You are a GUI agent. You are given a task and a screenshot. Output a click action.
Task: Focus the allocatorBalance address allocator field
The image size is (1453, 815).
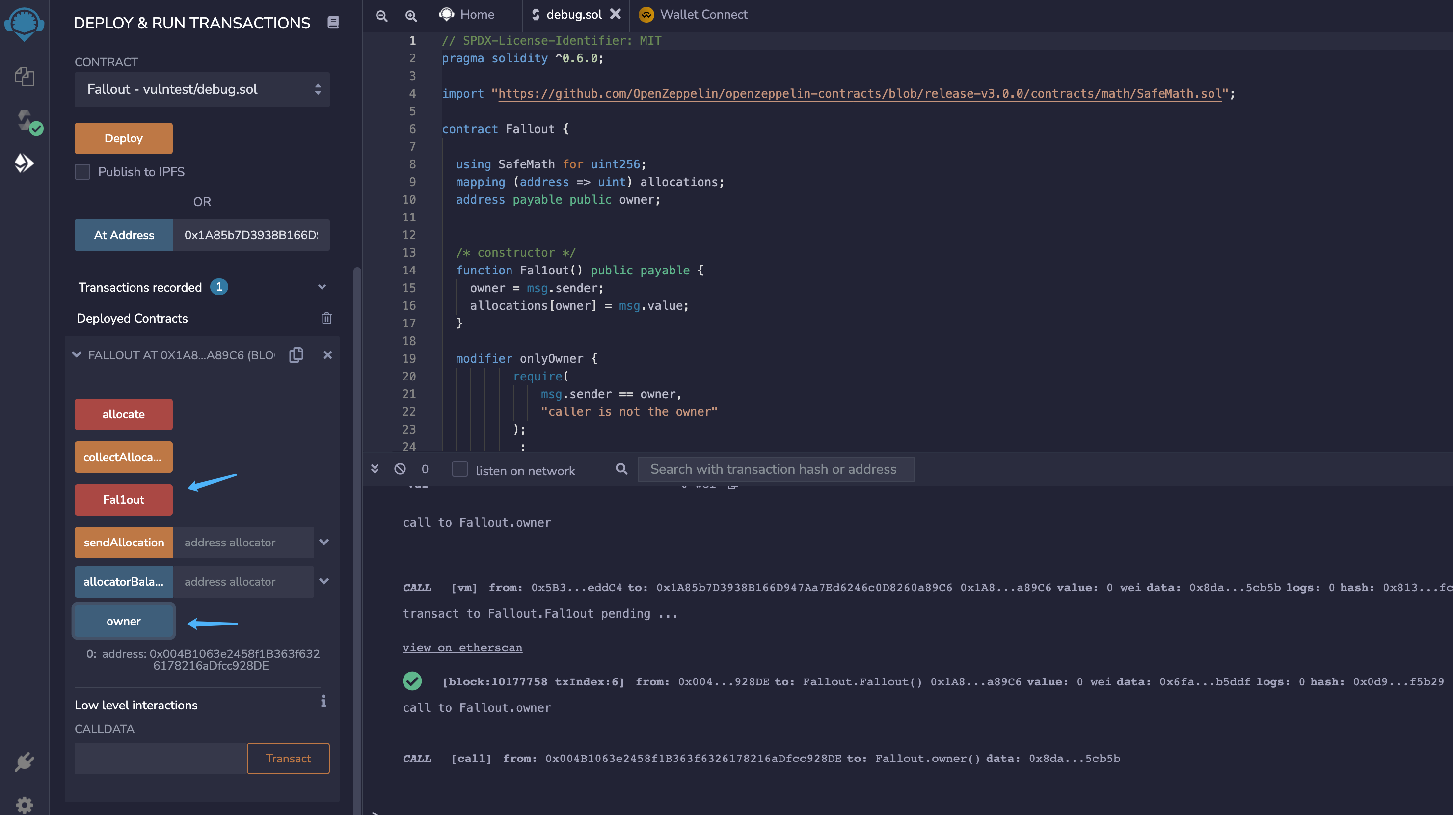[243, 581]
